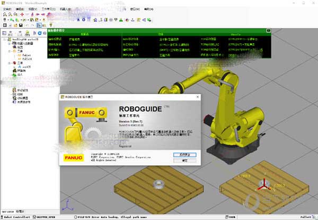This screenshot has width=318, height=220.
Task: Click the refresh icon in the cell browser toolbar
Action: tap(40, 33)
